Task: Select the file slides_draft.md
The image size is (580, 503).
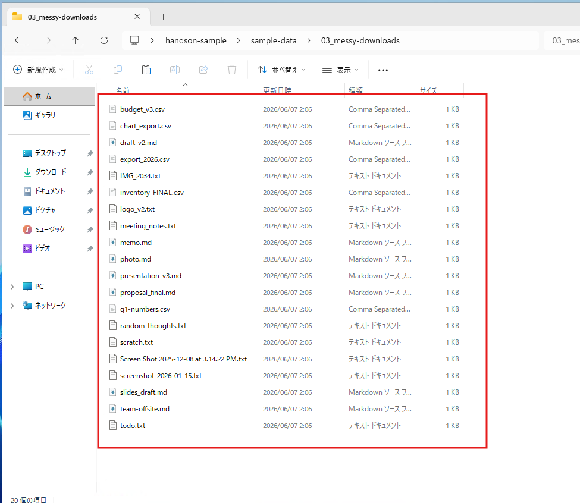Action: (x=143, y=392)
